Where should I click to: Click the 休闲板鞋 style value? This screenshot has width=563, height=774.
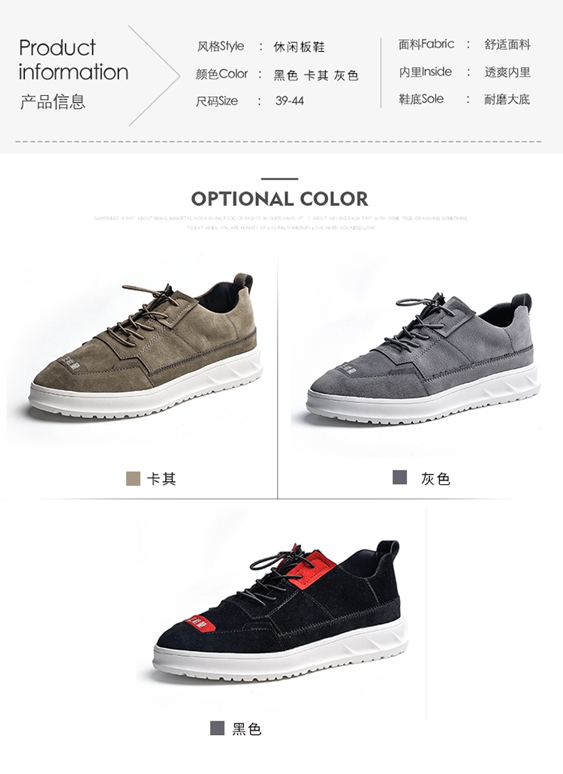click(300, 47)
